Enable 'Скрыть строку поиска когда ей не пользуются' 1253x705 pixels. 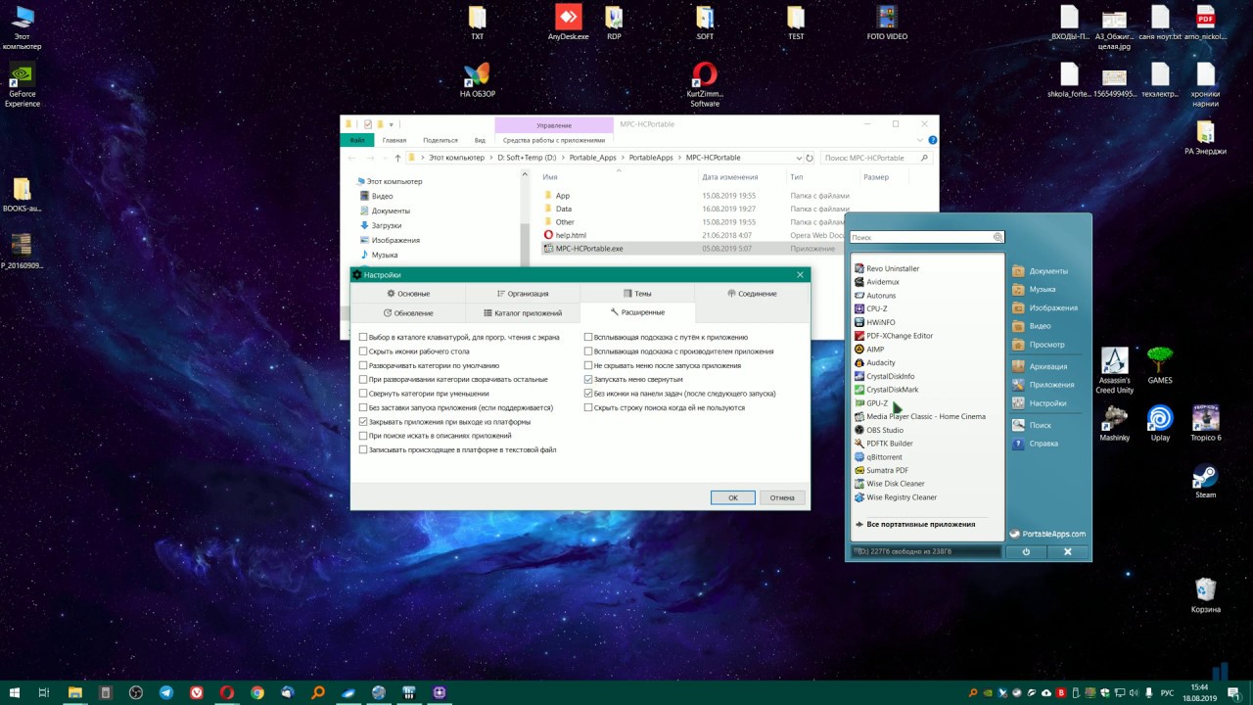(x=588, y=407)
